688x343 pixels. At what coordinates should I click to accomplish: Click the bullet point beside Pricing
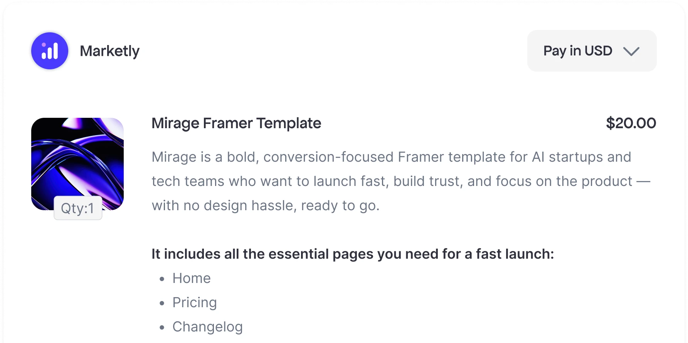(x=162, y=303)
